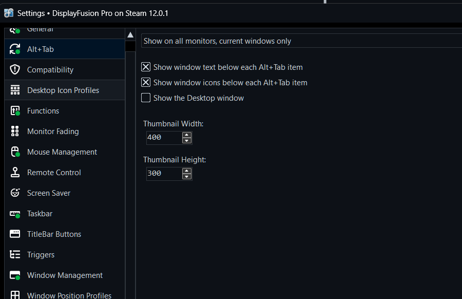Image resolution: width=462 pixels, height=299 pixels.
Task: Click the Mouse Management mouse icon
Action: pos(15,152)
